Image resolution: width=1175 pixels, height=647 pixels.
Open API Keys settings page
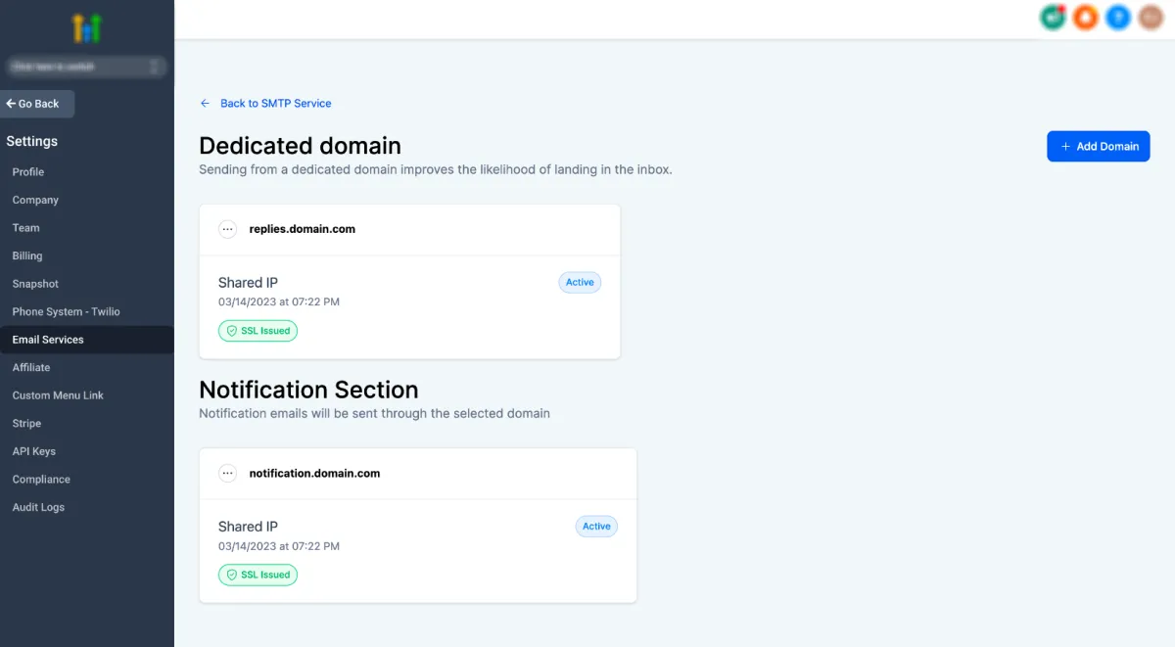[34, 452]
